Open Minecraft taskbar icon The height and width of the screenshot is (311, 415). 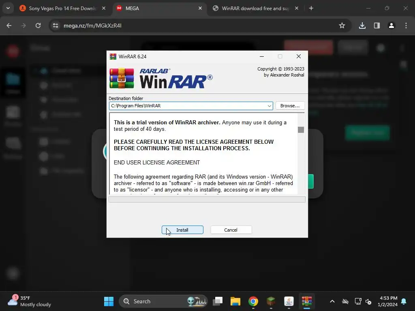[271, 301]
